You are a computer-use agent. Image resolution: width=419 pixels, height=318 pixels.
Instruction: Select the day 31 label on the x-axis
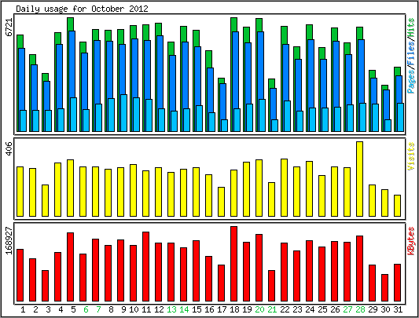[398, 309]
